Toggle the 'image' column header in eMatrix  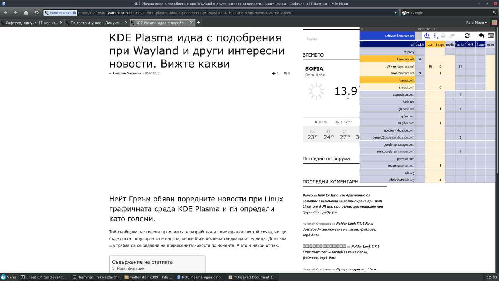[440, 44]
